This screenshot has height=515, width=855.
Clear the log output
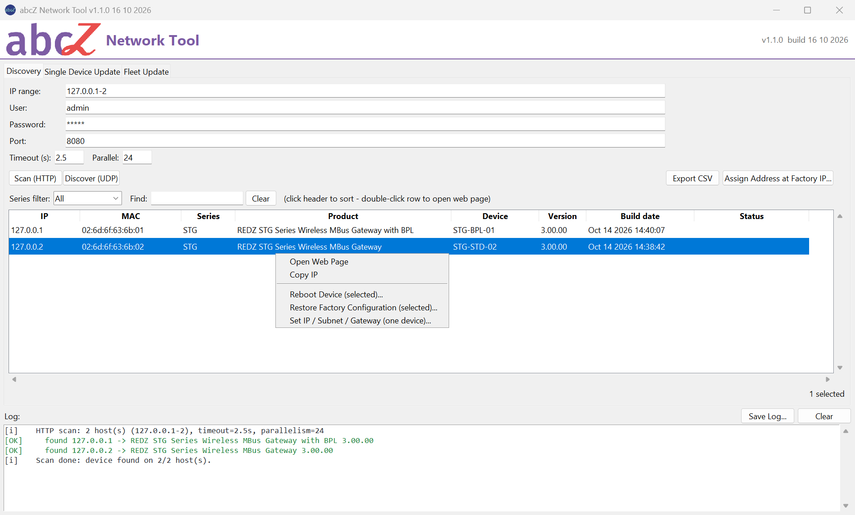click(823, 416)
